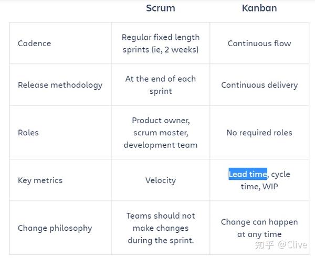
Task: Select the Release methodology row label
Action: [60, 85]
